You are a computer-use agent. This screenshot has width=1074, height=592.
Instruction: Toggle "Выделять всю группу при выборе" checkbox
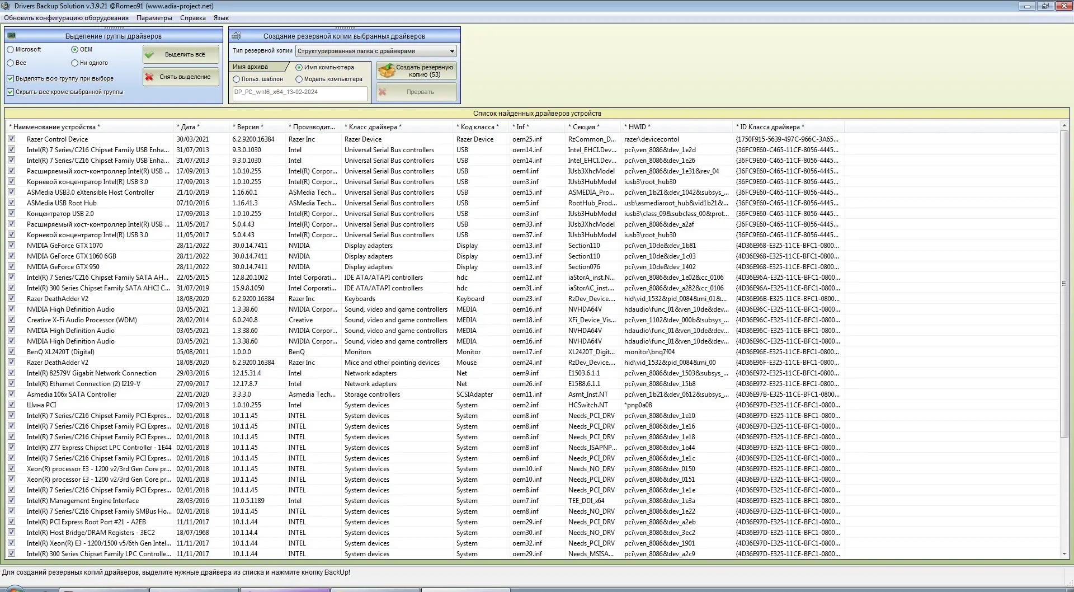click(11, 79)
